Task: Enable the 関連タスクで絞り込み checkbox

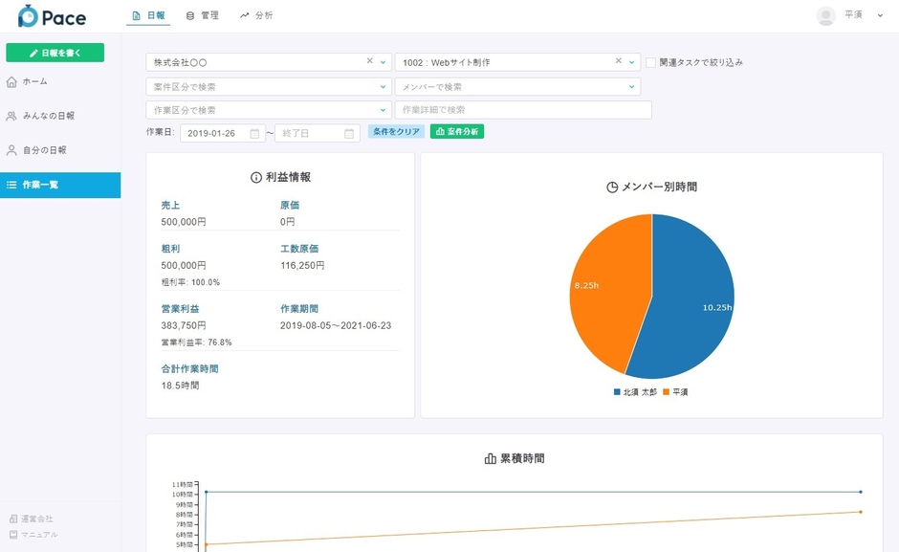Action: pyautogui.click(x=648, y=59)
